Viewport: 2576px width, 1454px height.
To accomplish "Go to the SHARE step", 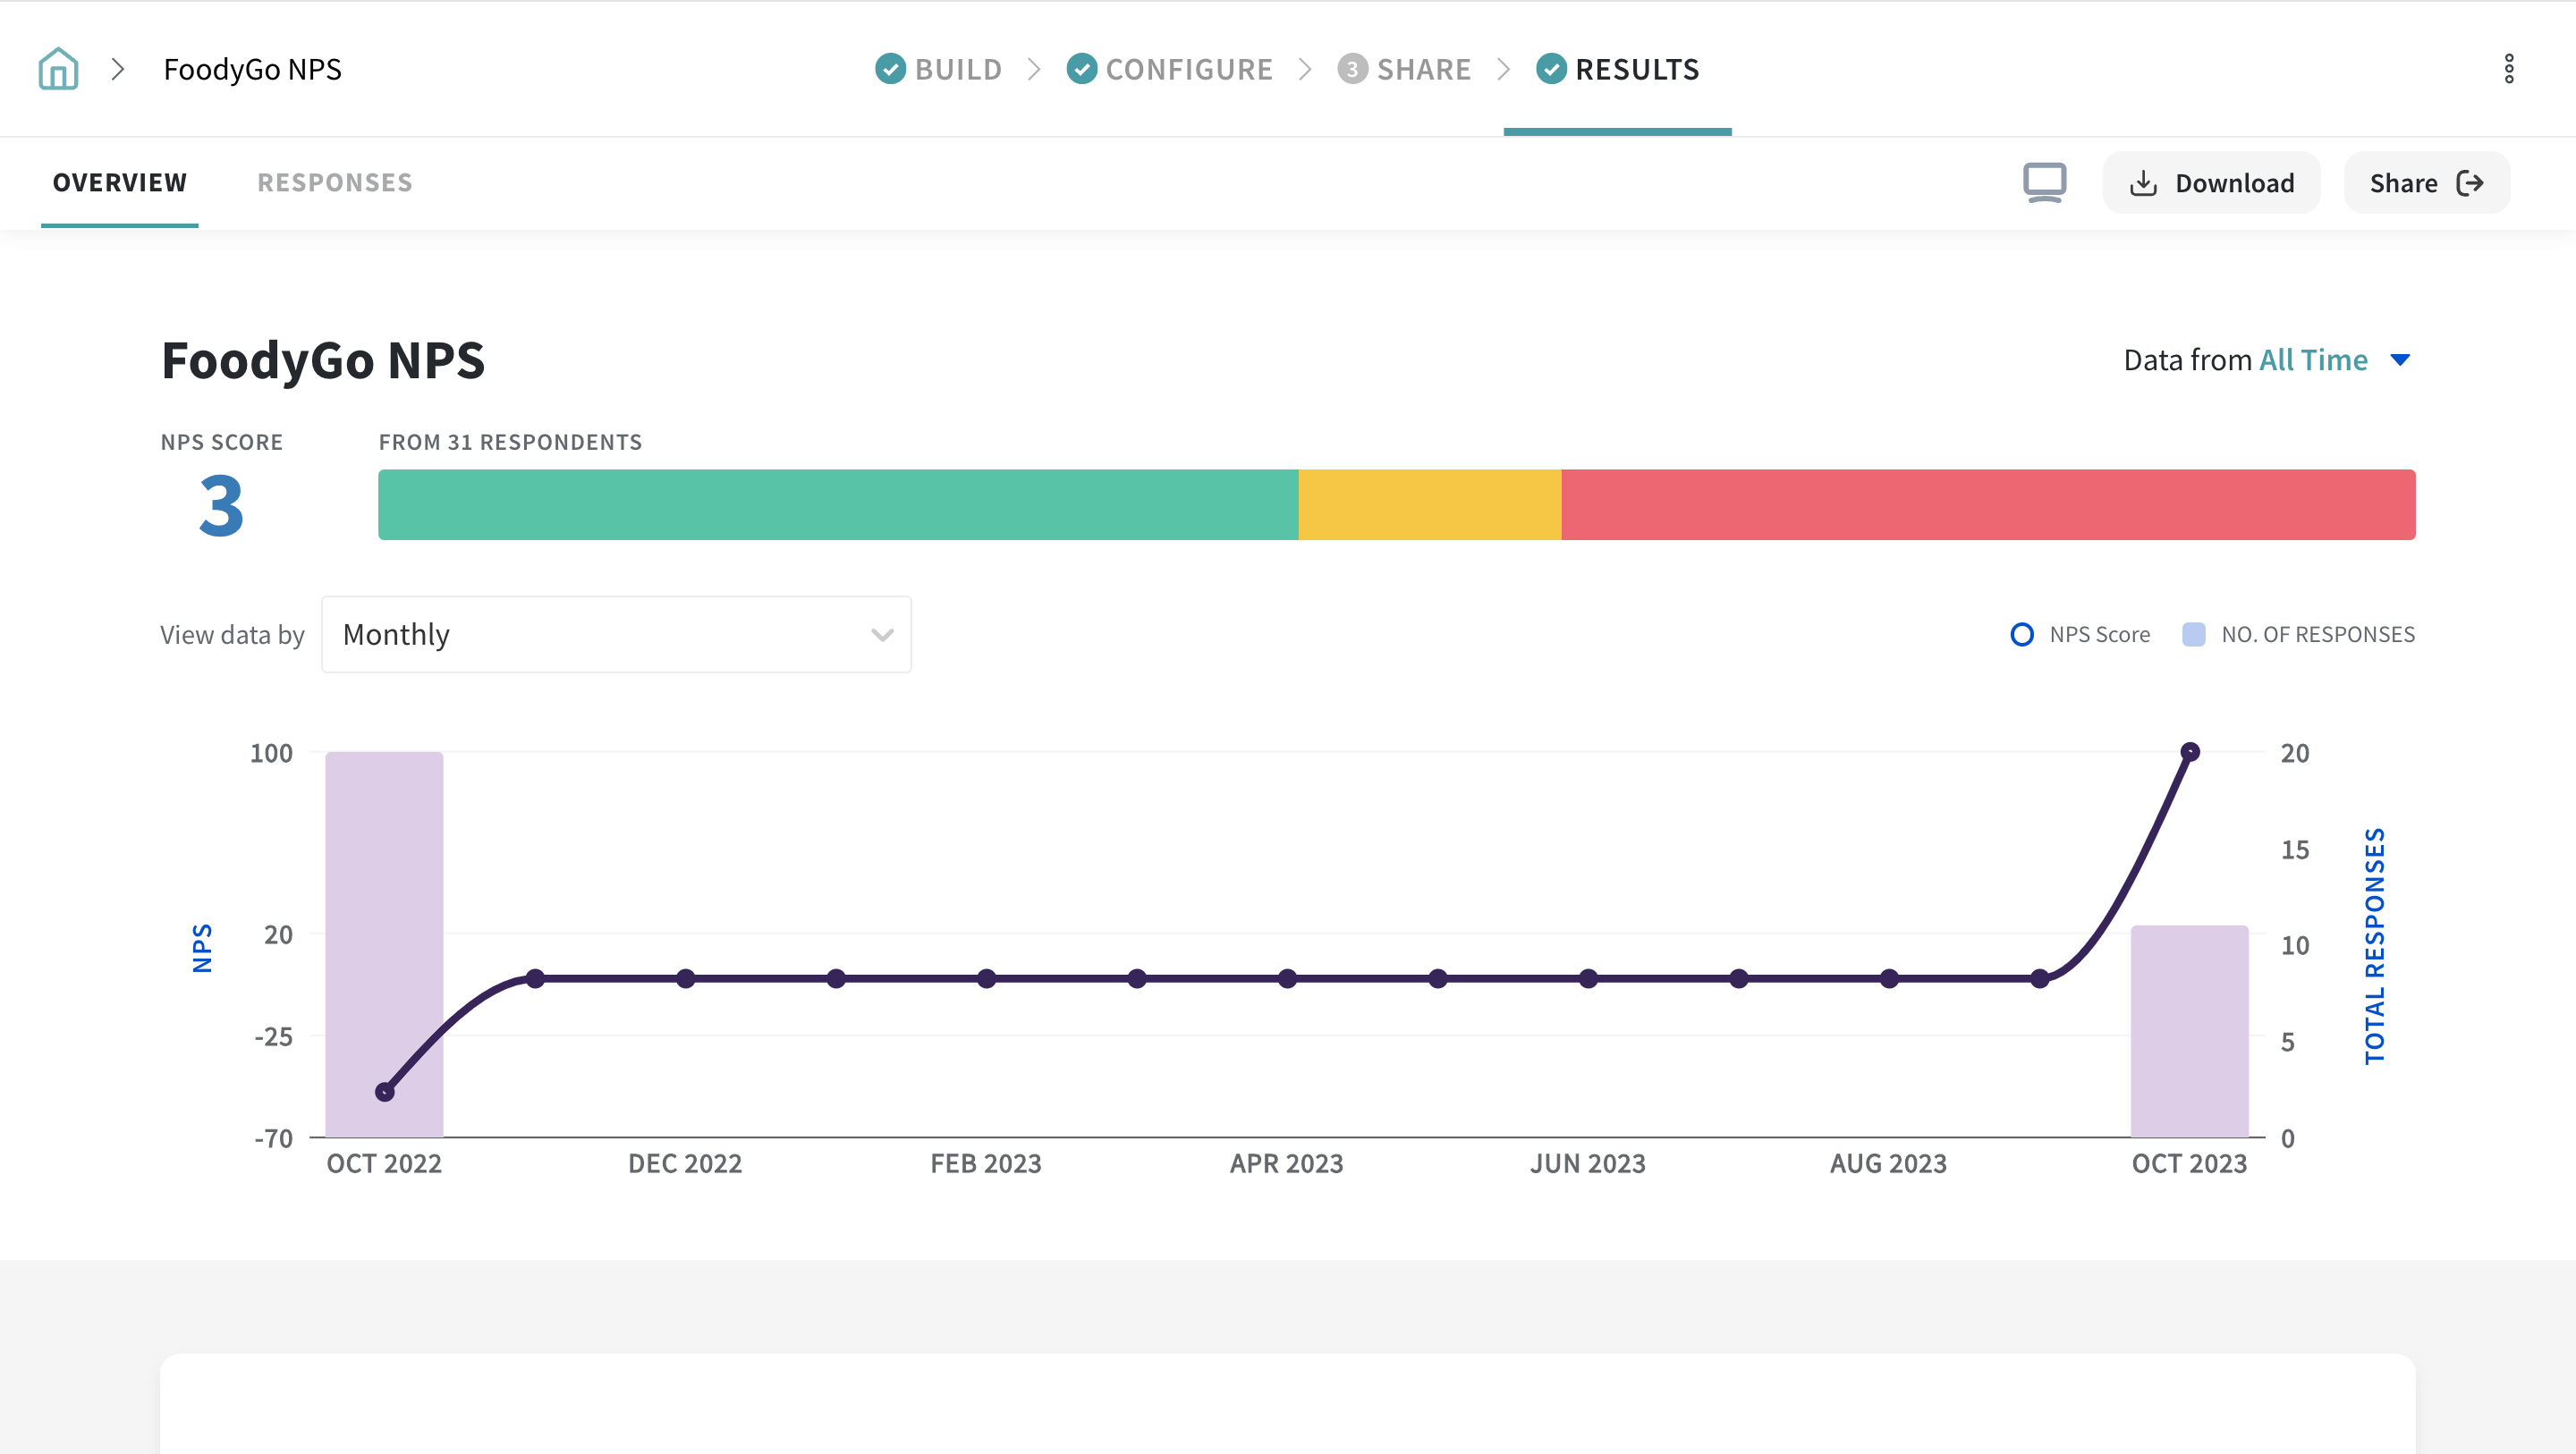I will (x=1404, y=69).
